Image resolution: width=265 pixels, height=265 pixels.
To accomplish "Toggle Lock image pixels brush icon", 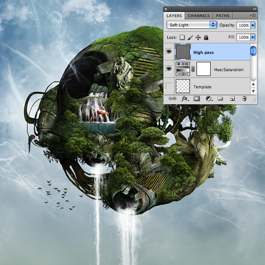I will click(x=190, y=38).
